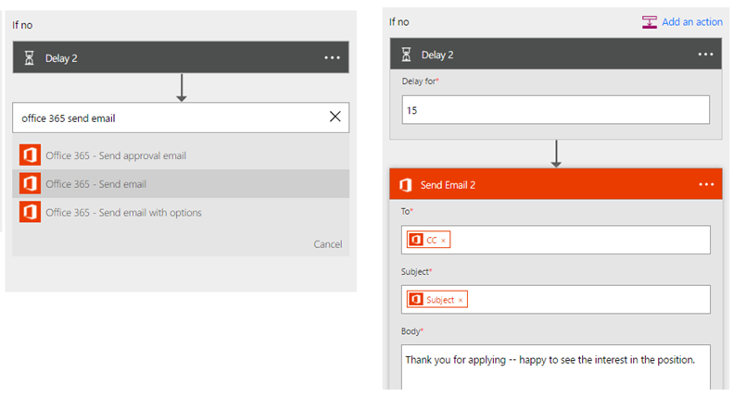This screenshot has width=746, height=409.
Task: Click the hourglass icon on right Delay 2
Action: click(404, 55)
